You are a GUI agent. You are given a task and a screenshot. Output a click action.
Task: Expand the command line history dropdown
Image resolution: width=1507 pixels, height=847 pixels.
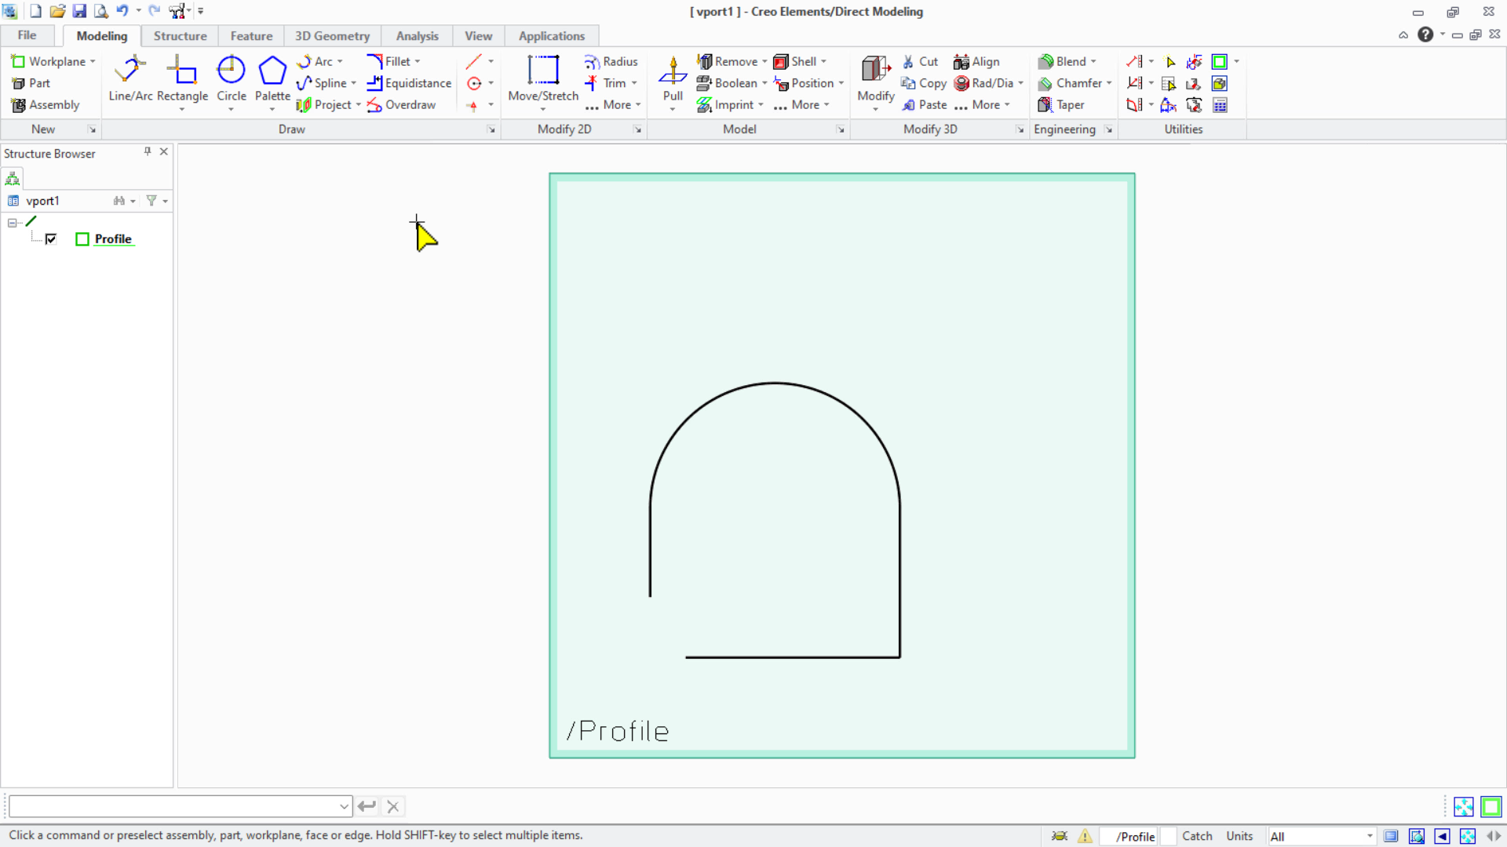(x=344, y=806)
